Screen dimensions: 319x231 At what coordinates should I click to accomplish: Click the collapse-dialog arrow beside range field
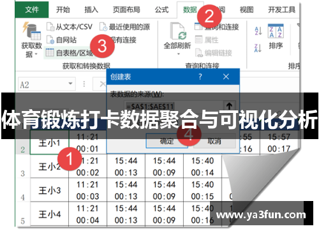[x=229, y=106]
